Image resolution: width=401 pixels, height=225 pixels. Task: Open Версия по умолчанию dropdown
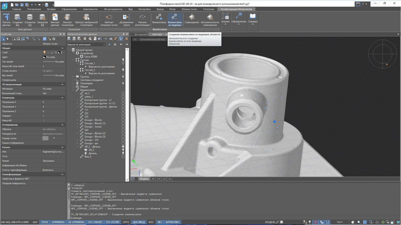(x=104, y=45)
